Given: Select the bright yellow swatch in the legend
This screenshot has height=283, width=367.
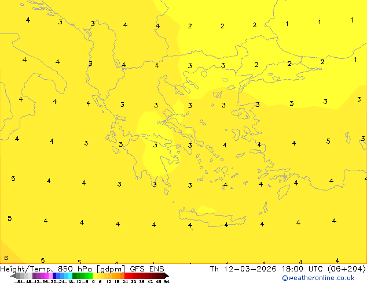Looking at the screenshot, I should (x=94, y=275).
